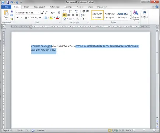The image size is (160, 133).
Task: Switch to the Developer tab
Action: click(102, 7)
